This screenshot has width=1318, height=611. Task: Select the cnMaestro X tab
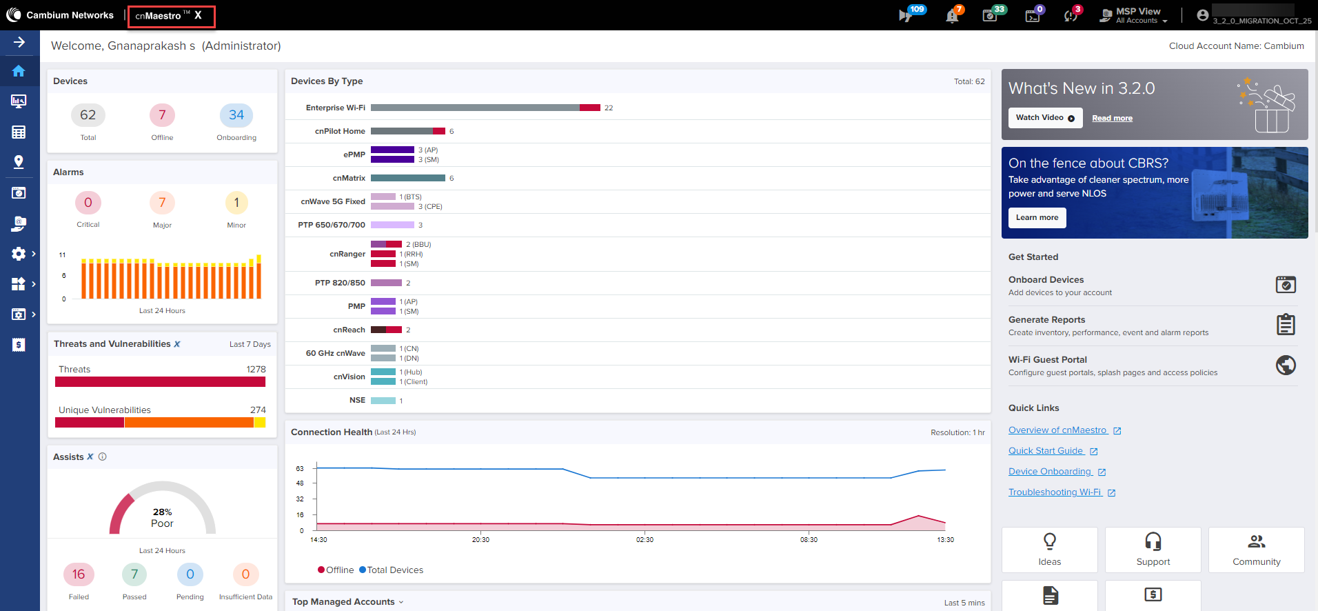point(171,16)
